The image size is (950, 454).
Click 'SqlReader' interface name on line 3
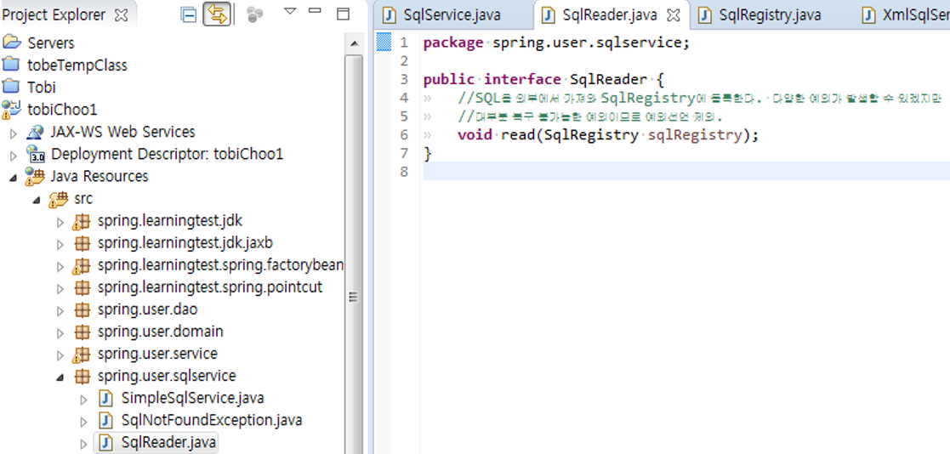coord(609,80)
